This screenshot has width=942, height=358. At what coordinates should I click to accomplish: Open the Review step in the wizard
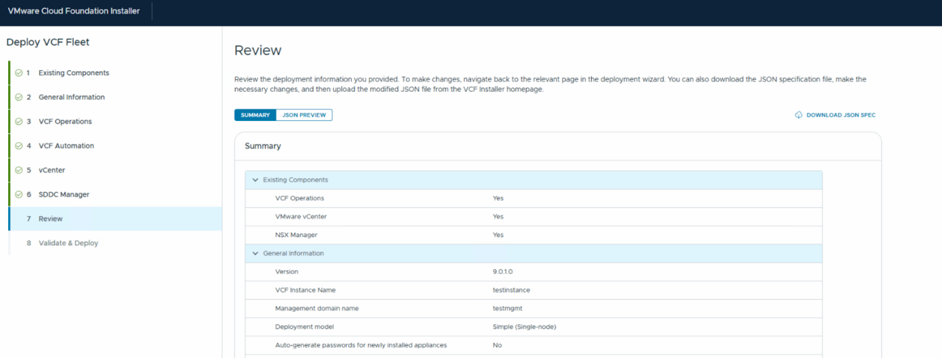pos(51,219)
